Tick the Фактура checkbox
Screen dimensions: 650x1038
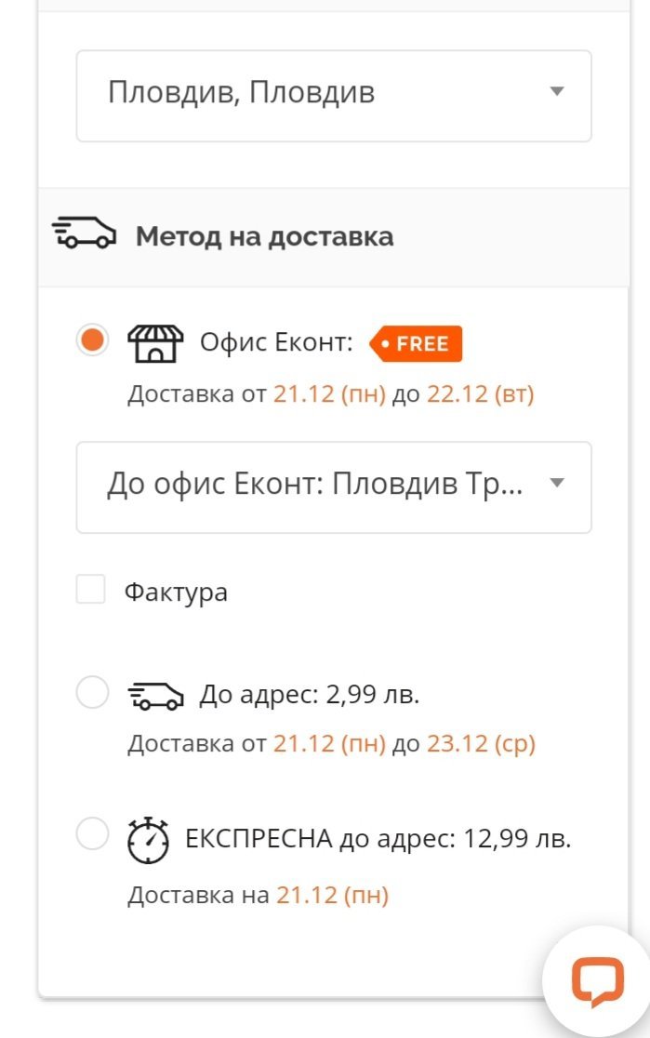pyautogui.click(x=91, y=589)
